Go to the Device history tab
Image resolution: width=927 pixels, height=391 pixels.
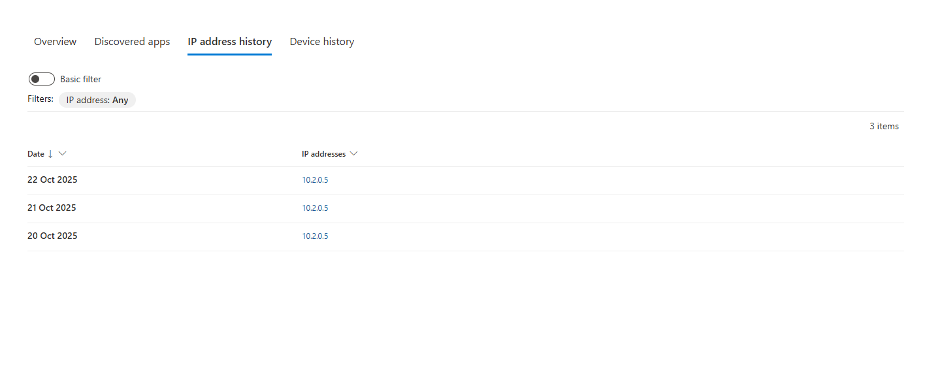click(x=321, y=42)
